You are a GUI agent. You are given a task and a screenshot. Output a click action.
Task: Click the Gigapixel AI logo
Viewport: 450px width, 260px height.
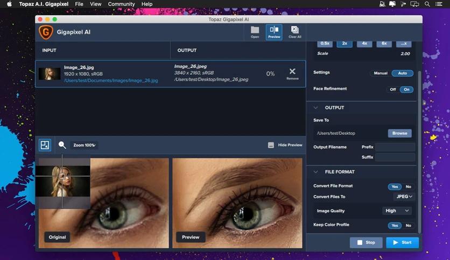point(46,32)
